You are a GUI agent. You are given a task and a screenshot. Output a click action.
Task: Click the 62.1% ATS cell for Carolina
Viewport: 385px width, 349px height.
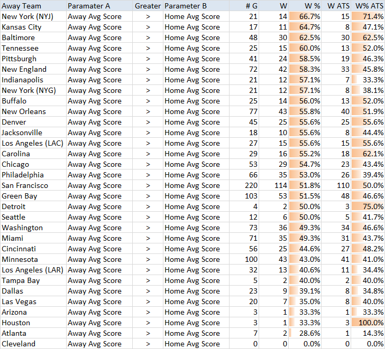tap(368, 154)
